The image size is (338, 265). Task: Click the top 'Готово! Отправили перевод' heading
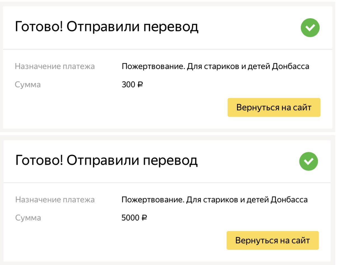point(107,27)
